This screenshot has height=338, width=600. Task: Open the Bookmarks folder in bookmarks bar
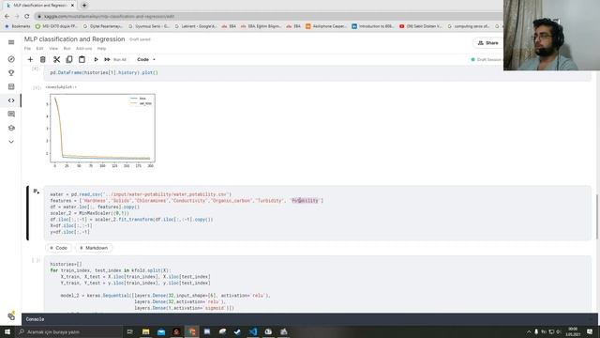tap(18, 26)
